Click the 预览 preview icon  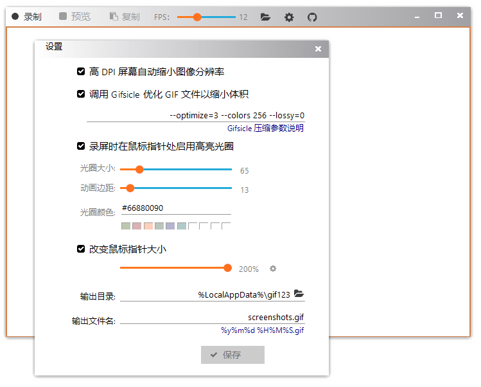pos(63,16)
